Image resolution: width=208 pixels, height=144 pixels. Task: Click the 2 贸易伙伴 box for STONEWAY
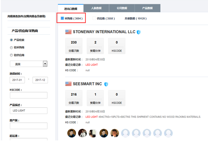tap(95, 46)
